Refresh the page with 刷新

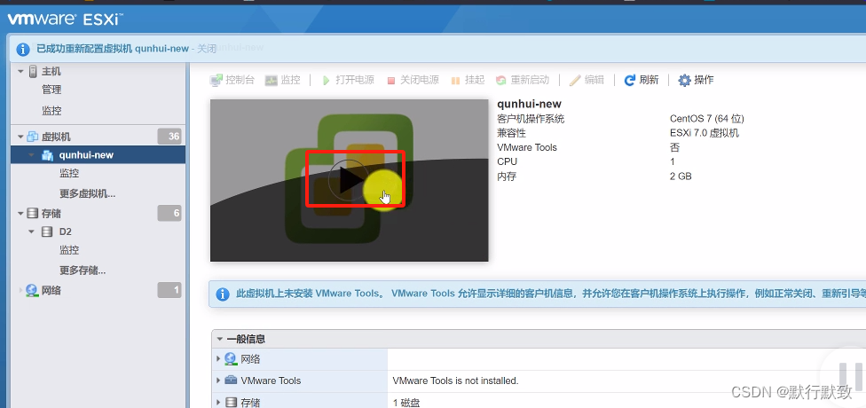[642, 80]
